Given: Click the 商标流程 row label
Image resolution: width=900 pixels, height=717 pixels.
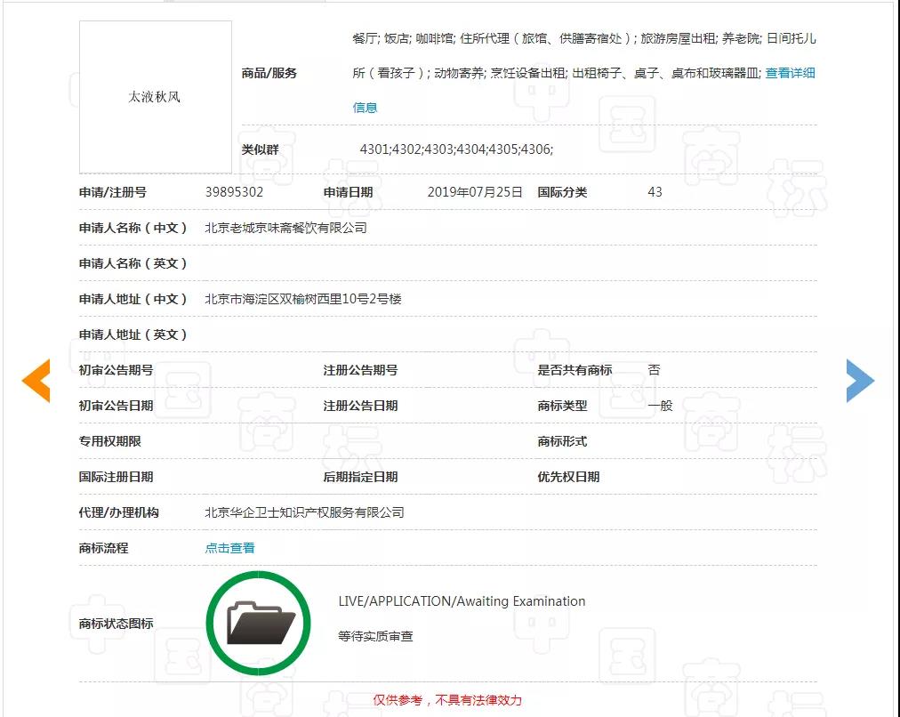Looking at the screenshot, I should point(103,548).
